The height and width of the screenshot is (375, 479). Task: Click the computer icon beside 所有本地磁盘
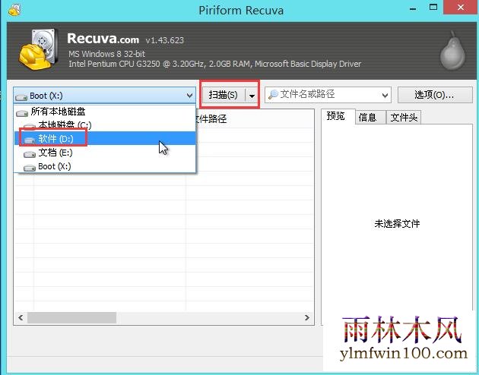(22, 112)
